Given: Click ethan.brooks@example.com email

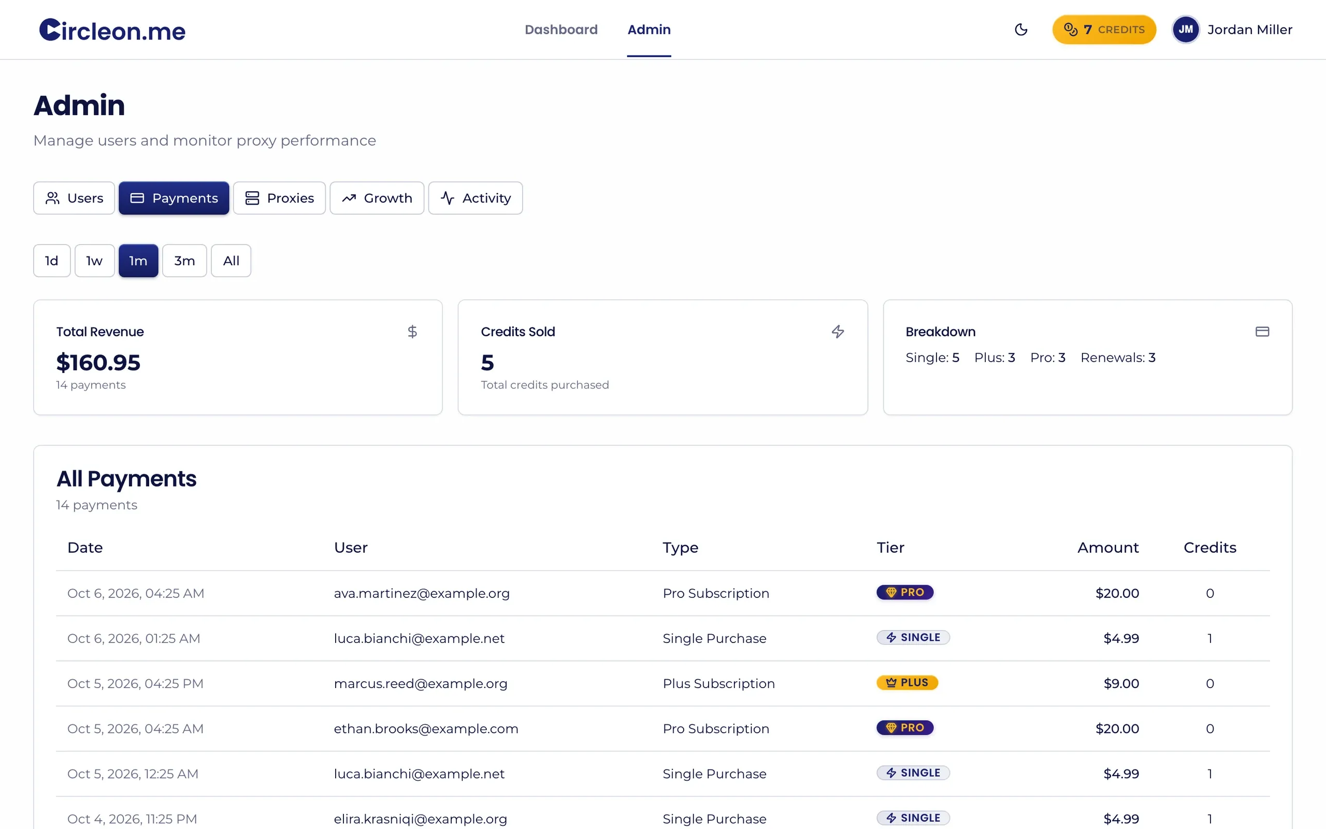Looking at the screenshot, I should (426, 728).
